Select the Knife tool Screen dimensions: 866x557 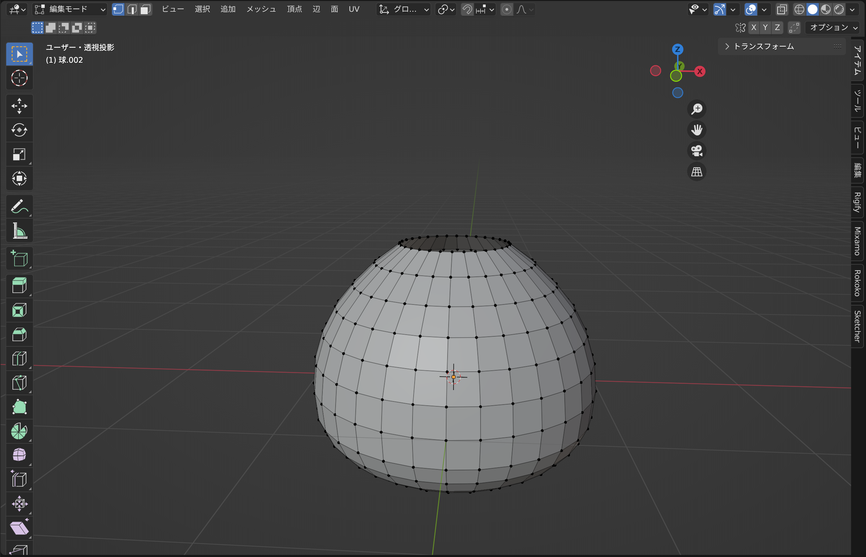pyautogui.click(x=19, y=383)
